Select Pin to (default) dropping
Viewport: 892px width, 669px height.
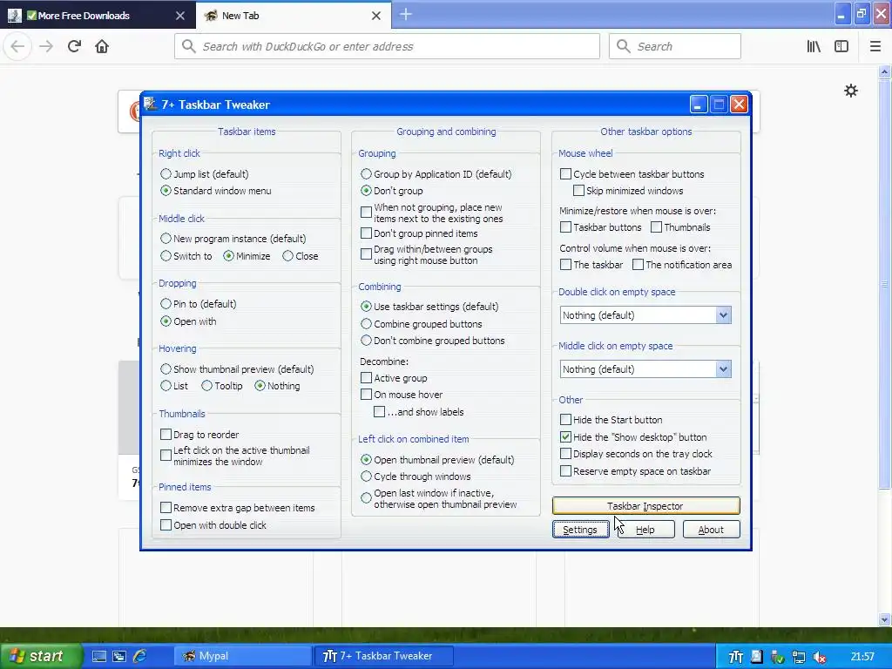[199, 304]
